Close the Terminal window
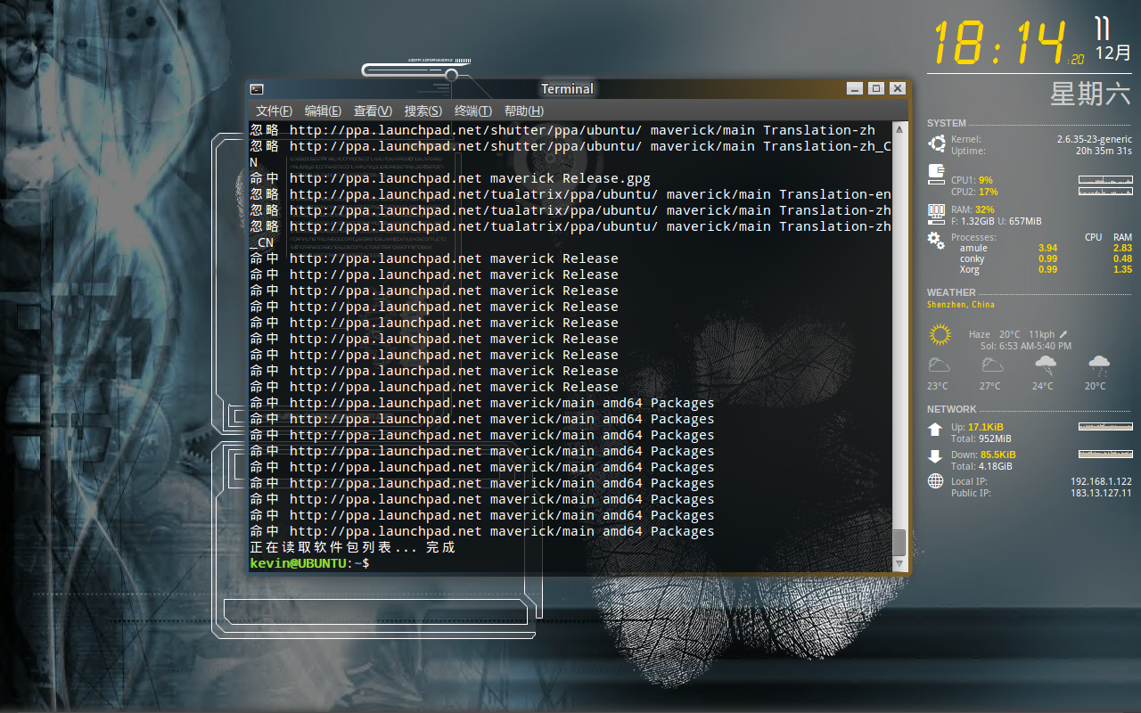The image size is (1141, 713). tap(898, 88)
